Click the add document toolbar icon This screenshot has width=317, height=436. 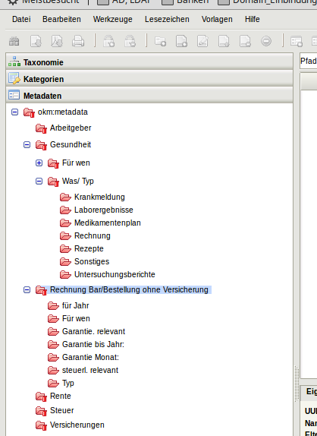(x=181, y=42)
